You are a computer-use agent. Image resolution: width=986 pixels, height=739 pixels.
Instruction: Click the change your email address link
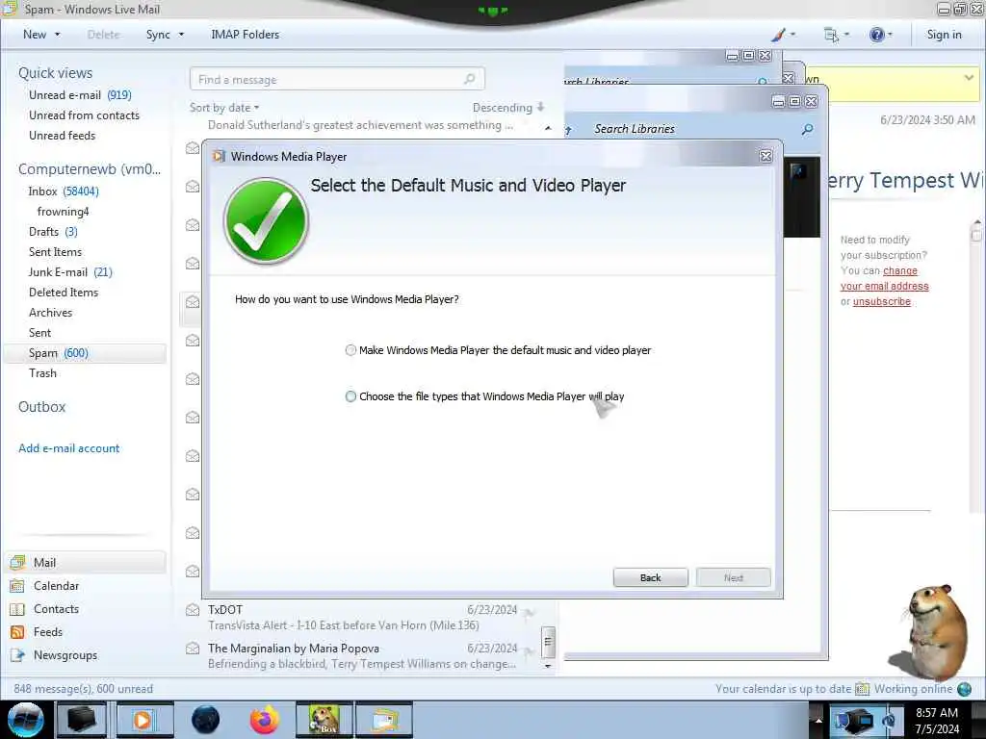click(884, 278)
